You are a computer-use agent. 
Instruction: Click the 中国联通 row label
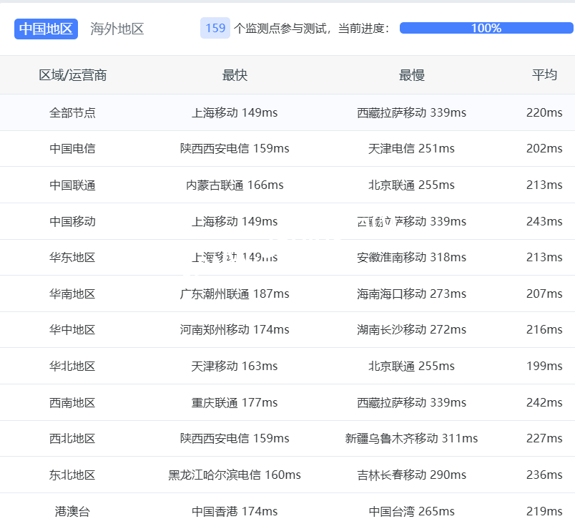pos(72,185)
